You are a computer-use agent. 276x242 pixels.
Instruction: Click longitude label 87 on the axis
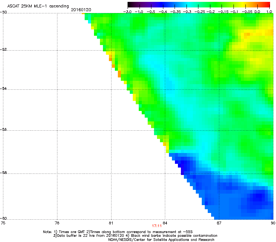[x=219, y=223]
